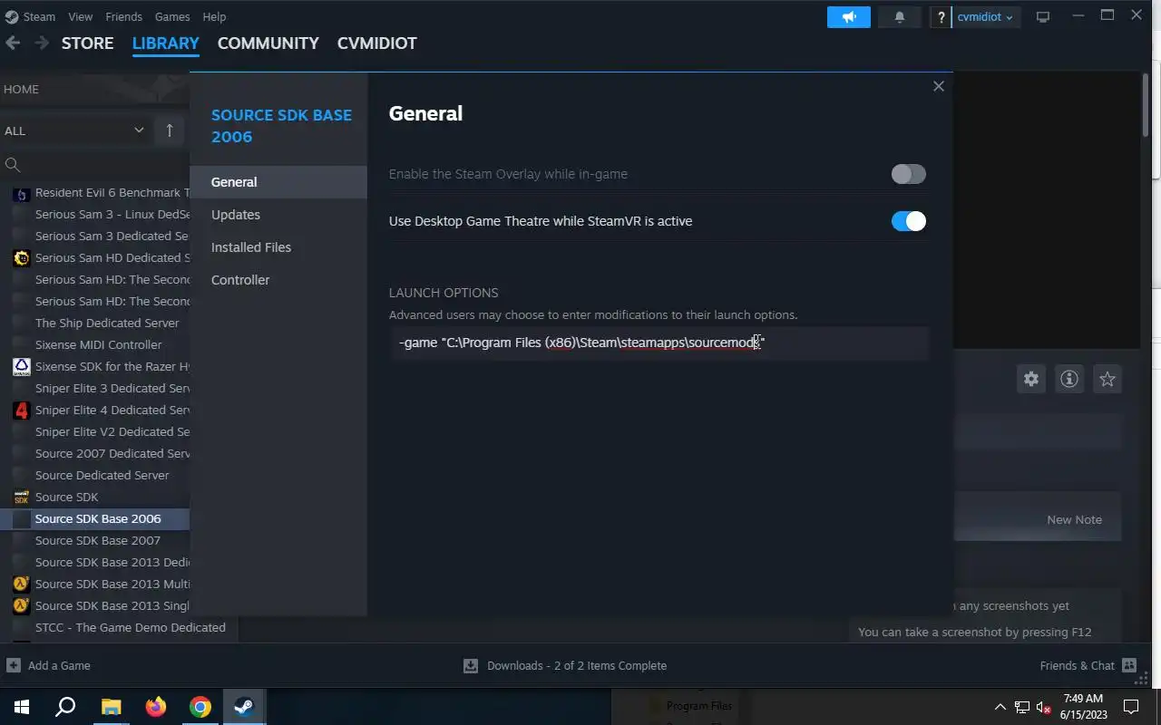Click the library sort up-arrow button
1161x725 pixels.
pyautogui.click(x=169, y=130)
